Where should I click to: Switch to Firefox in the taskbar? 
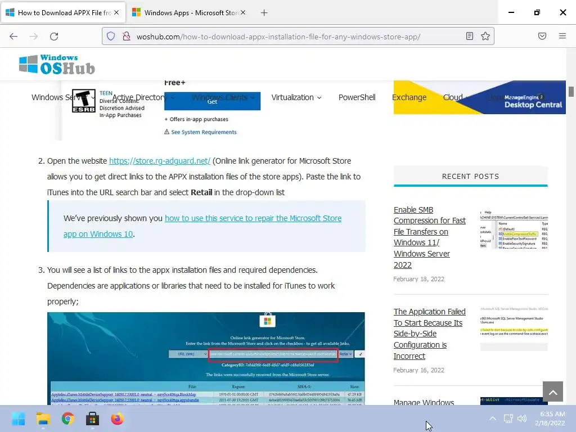click(118, 418)
